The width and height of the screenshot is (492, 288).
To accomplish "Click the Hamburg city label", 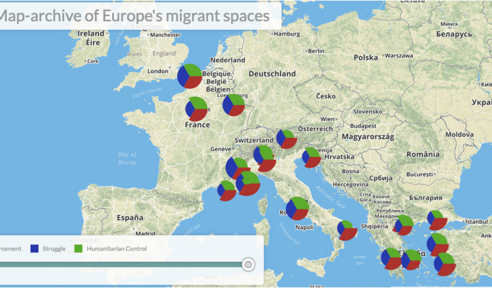I will (x=287, y=34).
